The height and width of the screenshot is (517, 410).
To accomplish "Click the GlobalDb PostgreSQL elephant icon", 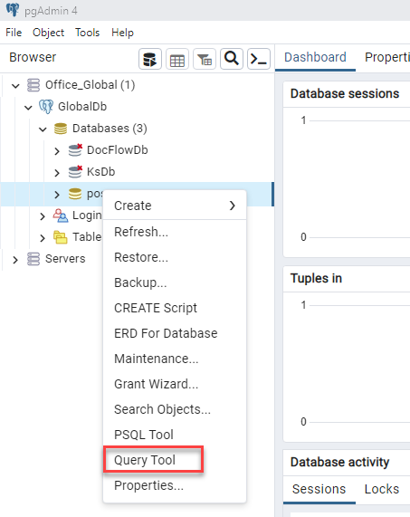I will [x=46, y=107].
